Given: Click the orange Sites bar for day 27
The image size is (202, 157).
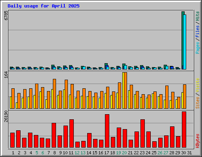Looking at the screenshot, I should (167, 97).
